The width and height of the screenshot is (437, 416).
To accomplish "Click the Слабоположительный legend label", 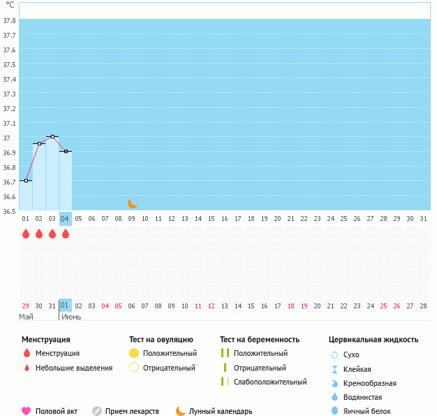I will (270, 382).
